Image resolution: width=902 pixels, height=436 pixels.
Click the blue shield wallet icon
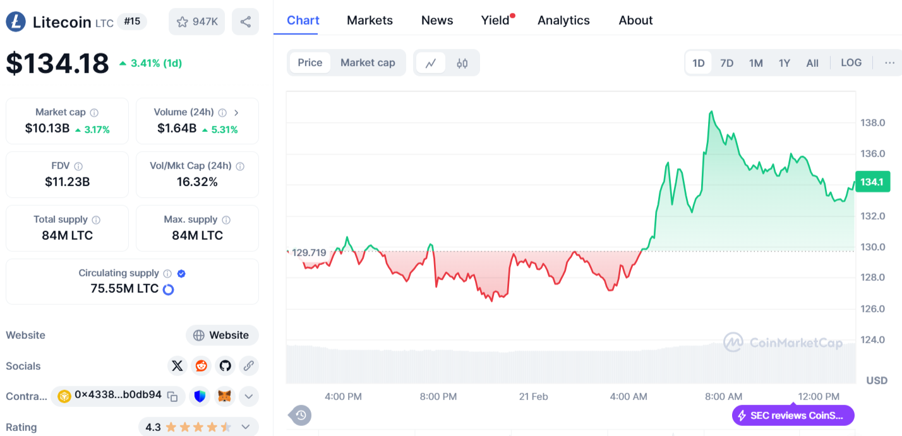point(200,396)
